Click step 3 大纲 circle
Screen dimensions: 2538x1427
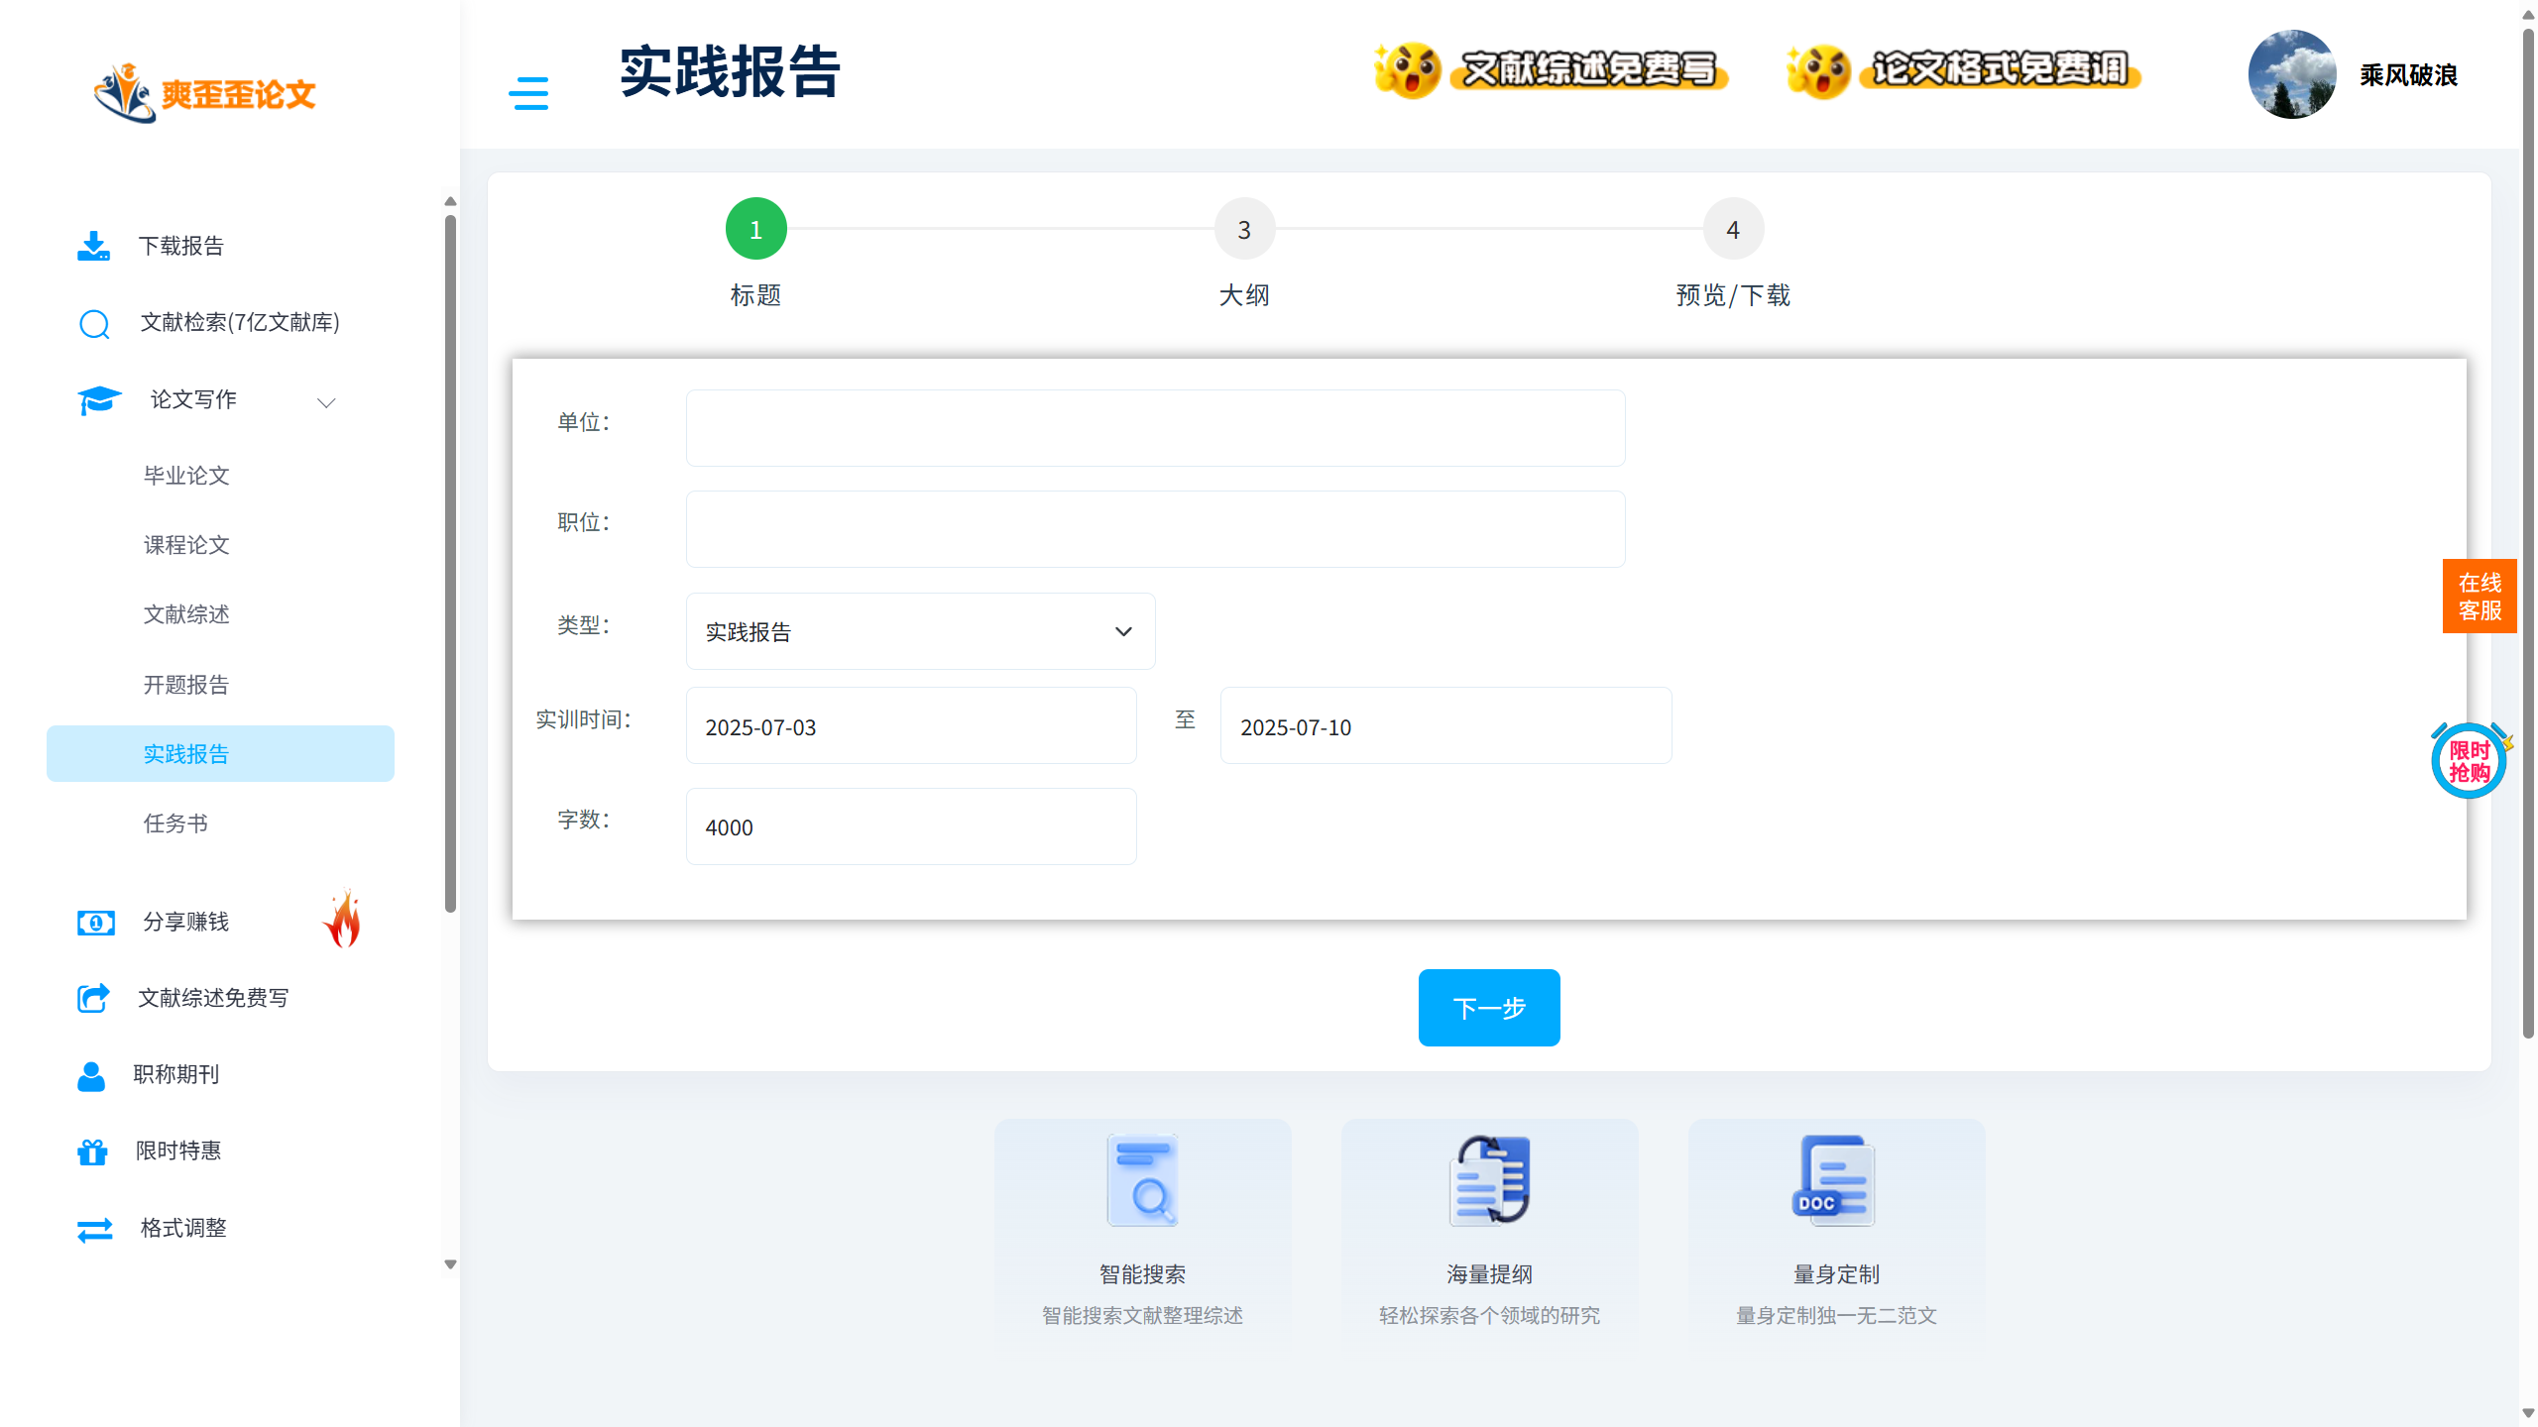tap(1244, 230)
